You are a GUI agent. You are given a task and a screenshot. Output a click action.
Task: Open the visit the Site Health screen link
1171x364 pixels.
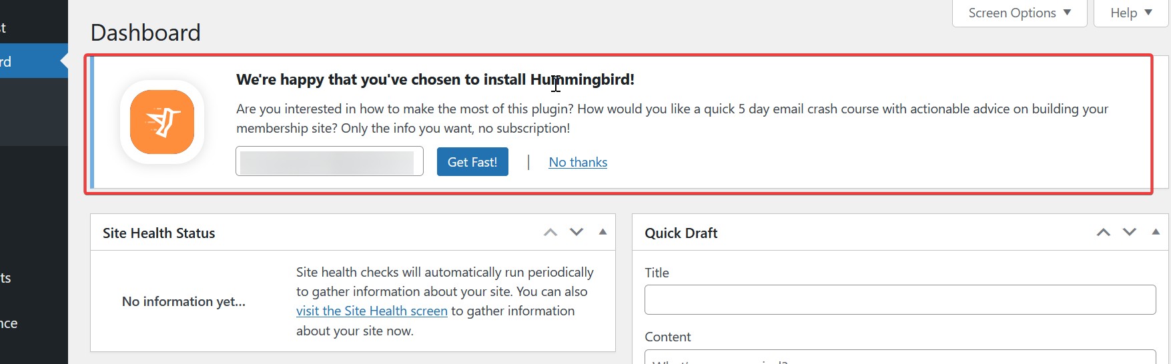tap(372, 311)
